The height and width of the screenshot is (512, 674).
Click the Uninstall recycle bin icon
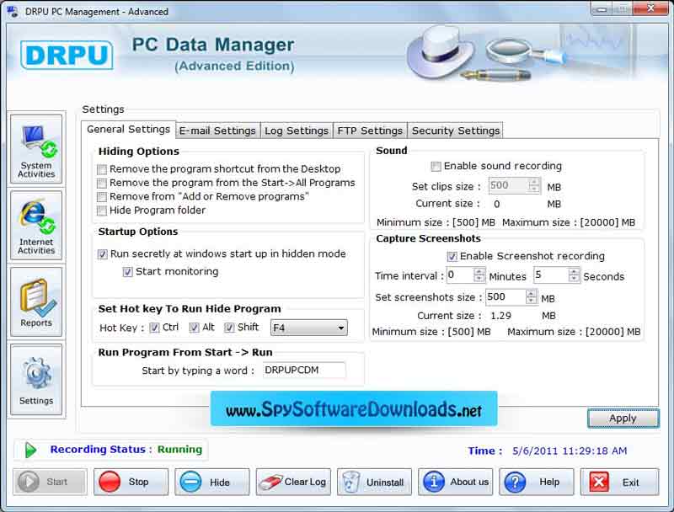click(350, 482)
